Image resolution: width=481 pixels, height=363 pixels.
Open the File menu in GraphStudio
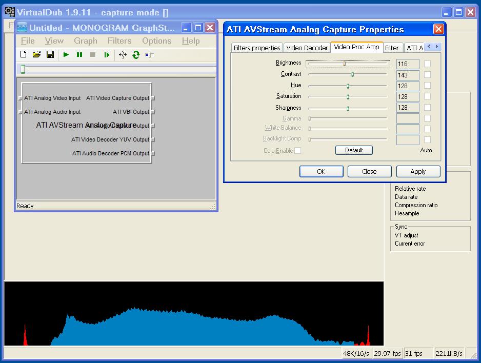[x=28, y=41]
